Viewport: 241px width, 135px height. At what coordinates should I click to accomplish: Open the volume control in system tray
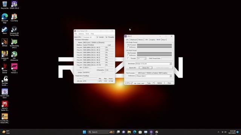226,132
